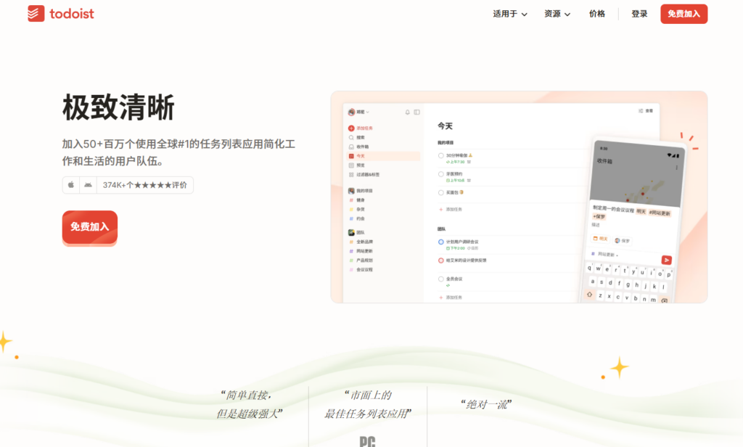Check off the 30分钟瑜伽 task
This screenshot has width=743, height=447.
440,154
